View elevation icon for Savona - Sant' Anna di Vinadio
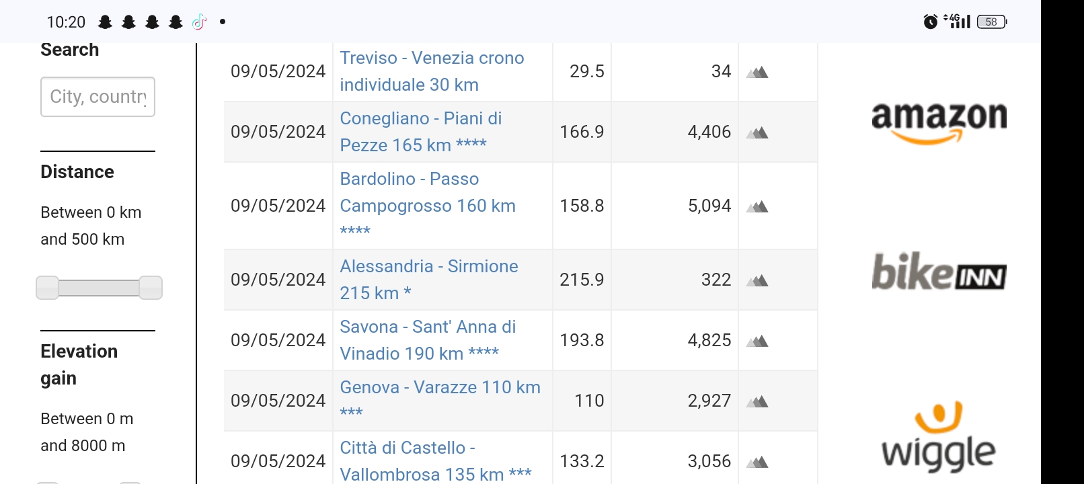This screenshot has height=484, width=1084. pyautogui.click(x=757, y=341)
